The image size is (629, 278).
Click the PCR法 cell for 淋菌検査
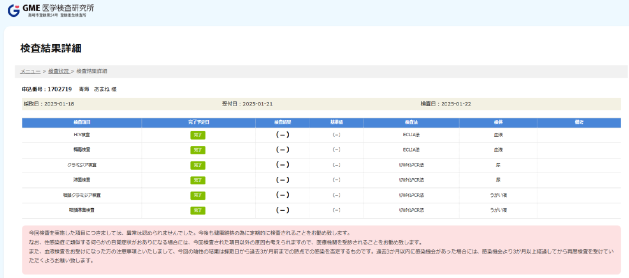(411, 180)
